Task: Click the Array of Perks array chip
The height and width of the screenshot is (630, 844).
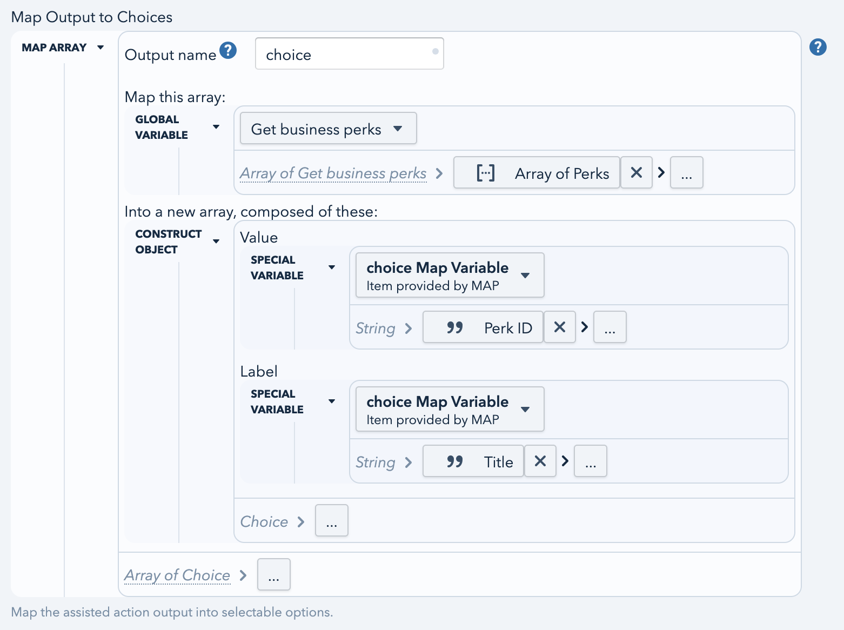Action: click(537, 173)
